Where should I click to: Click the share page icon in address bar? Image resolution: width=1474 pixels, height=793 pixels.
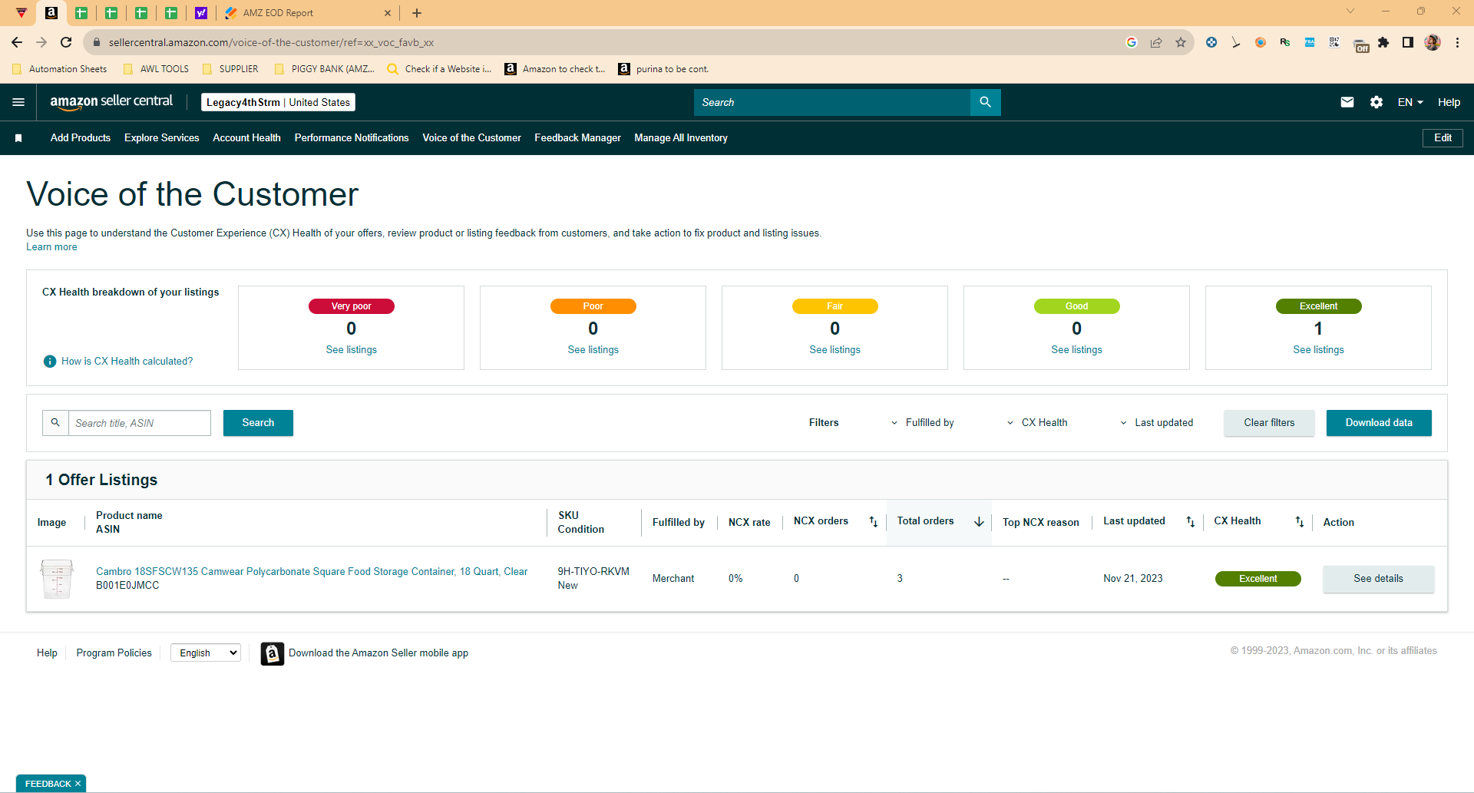[x=1156, y=42]
